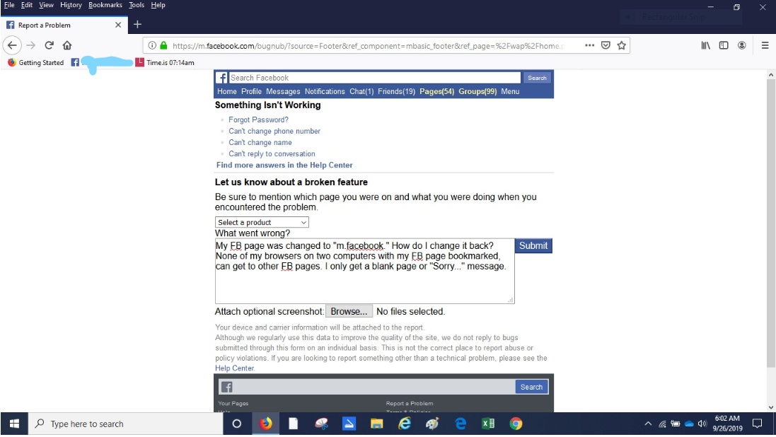
Task: Open the Tools menu
Action: tap(136, 5)
